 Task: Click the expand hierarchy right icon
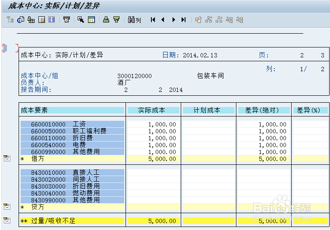pyautogui.click(x=240, y=20)
